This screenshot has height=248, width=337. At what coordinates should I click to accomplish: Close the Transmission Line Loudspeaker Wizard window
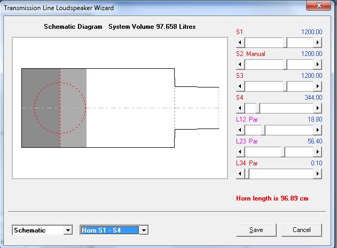(x=319, y=5)
